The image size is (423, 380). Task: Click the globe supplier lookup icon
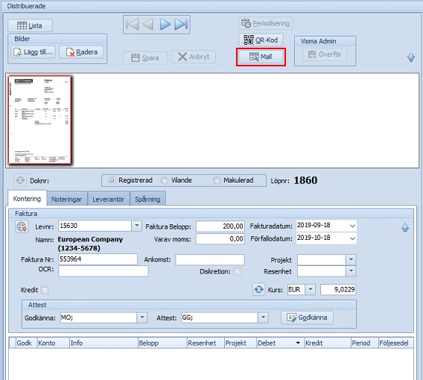[22, 227]
